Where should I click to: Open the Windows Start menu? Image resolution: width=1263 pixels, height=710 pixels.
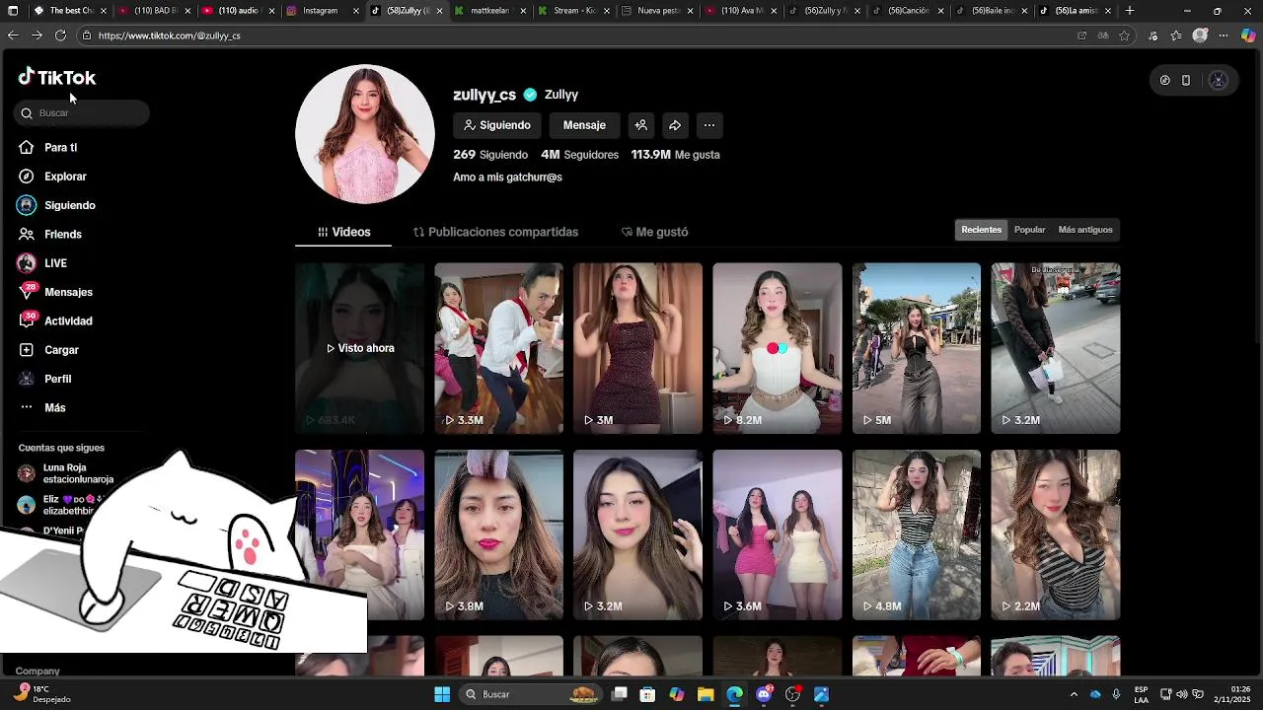coord(442,694)
